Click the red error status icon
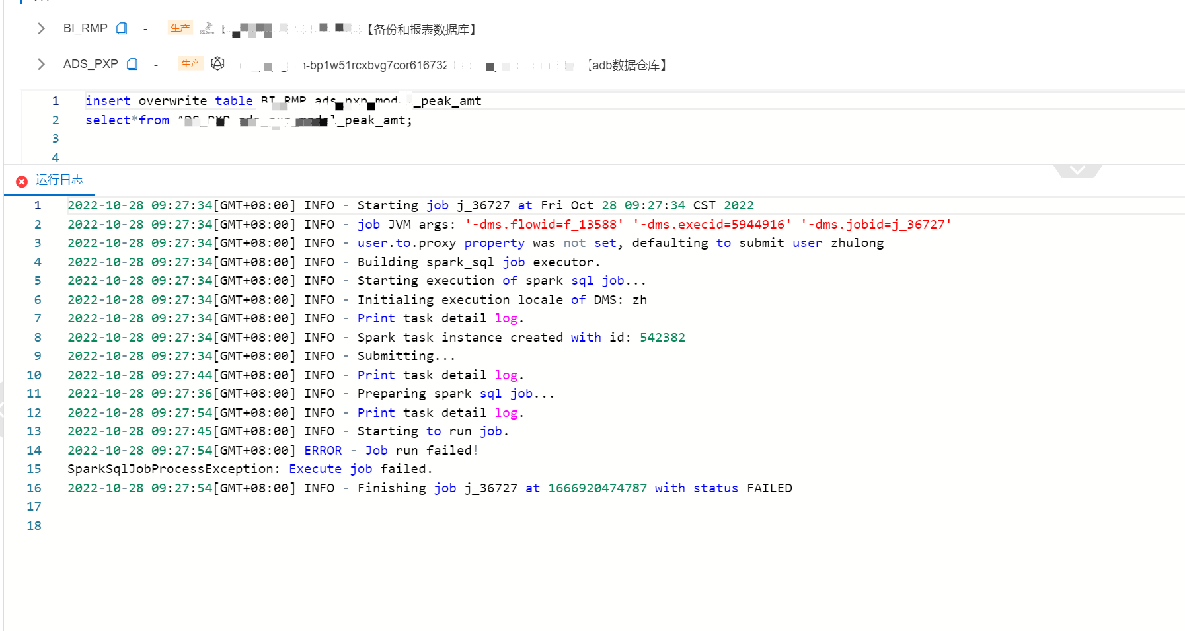This screenshot has height=631, width=1185. (x=22, y=181)
